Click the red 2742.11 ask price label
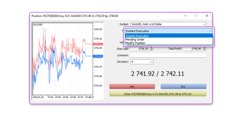Viewport: 242px width, 117px height. click(97, 44)
